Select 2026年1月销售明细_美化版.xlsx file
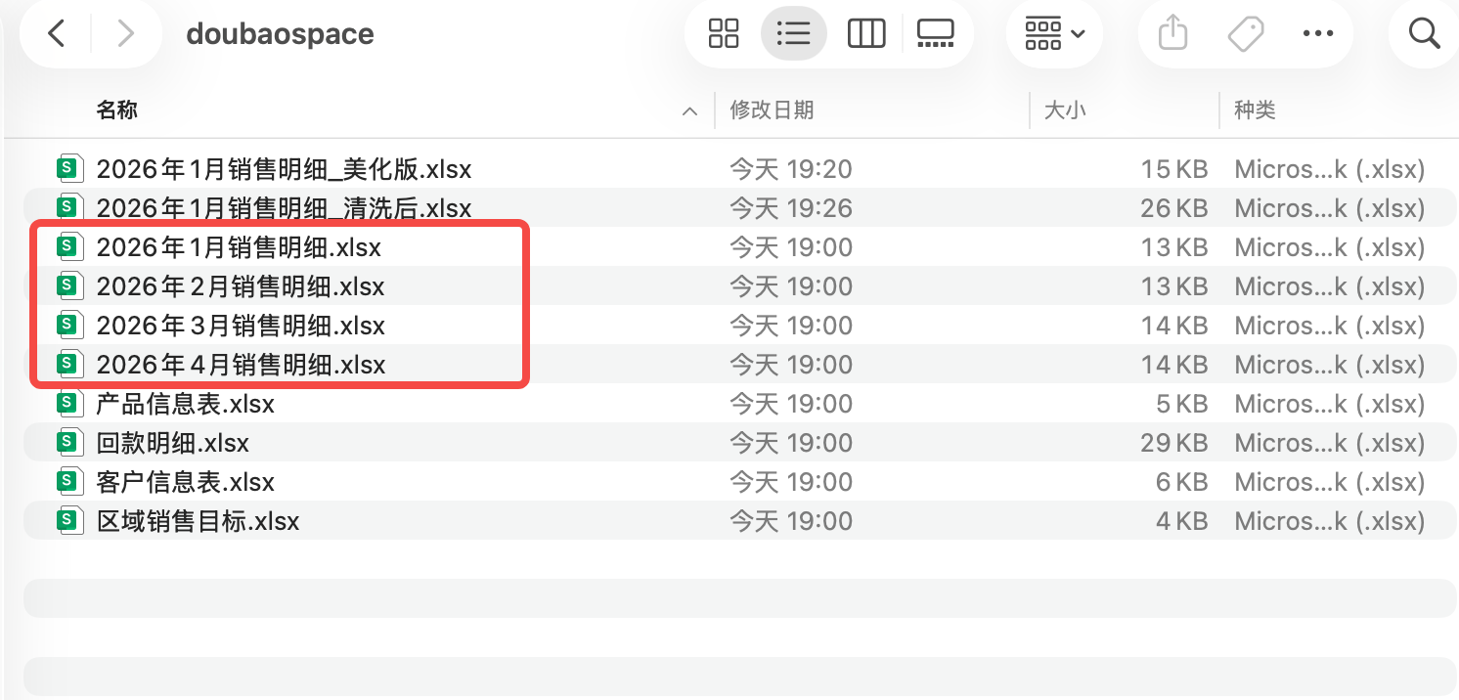The width and height of the screenshot is (1459, 700). pyautogui.click(x=284, y=169)
